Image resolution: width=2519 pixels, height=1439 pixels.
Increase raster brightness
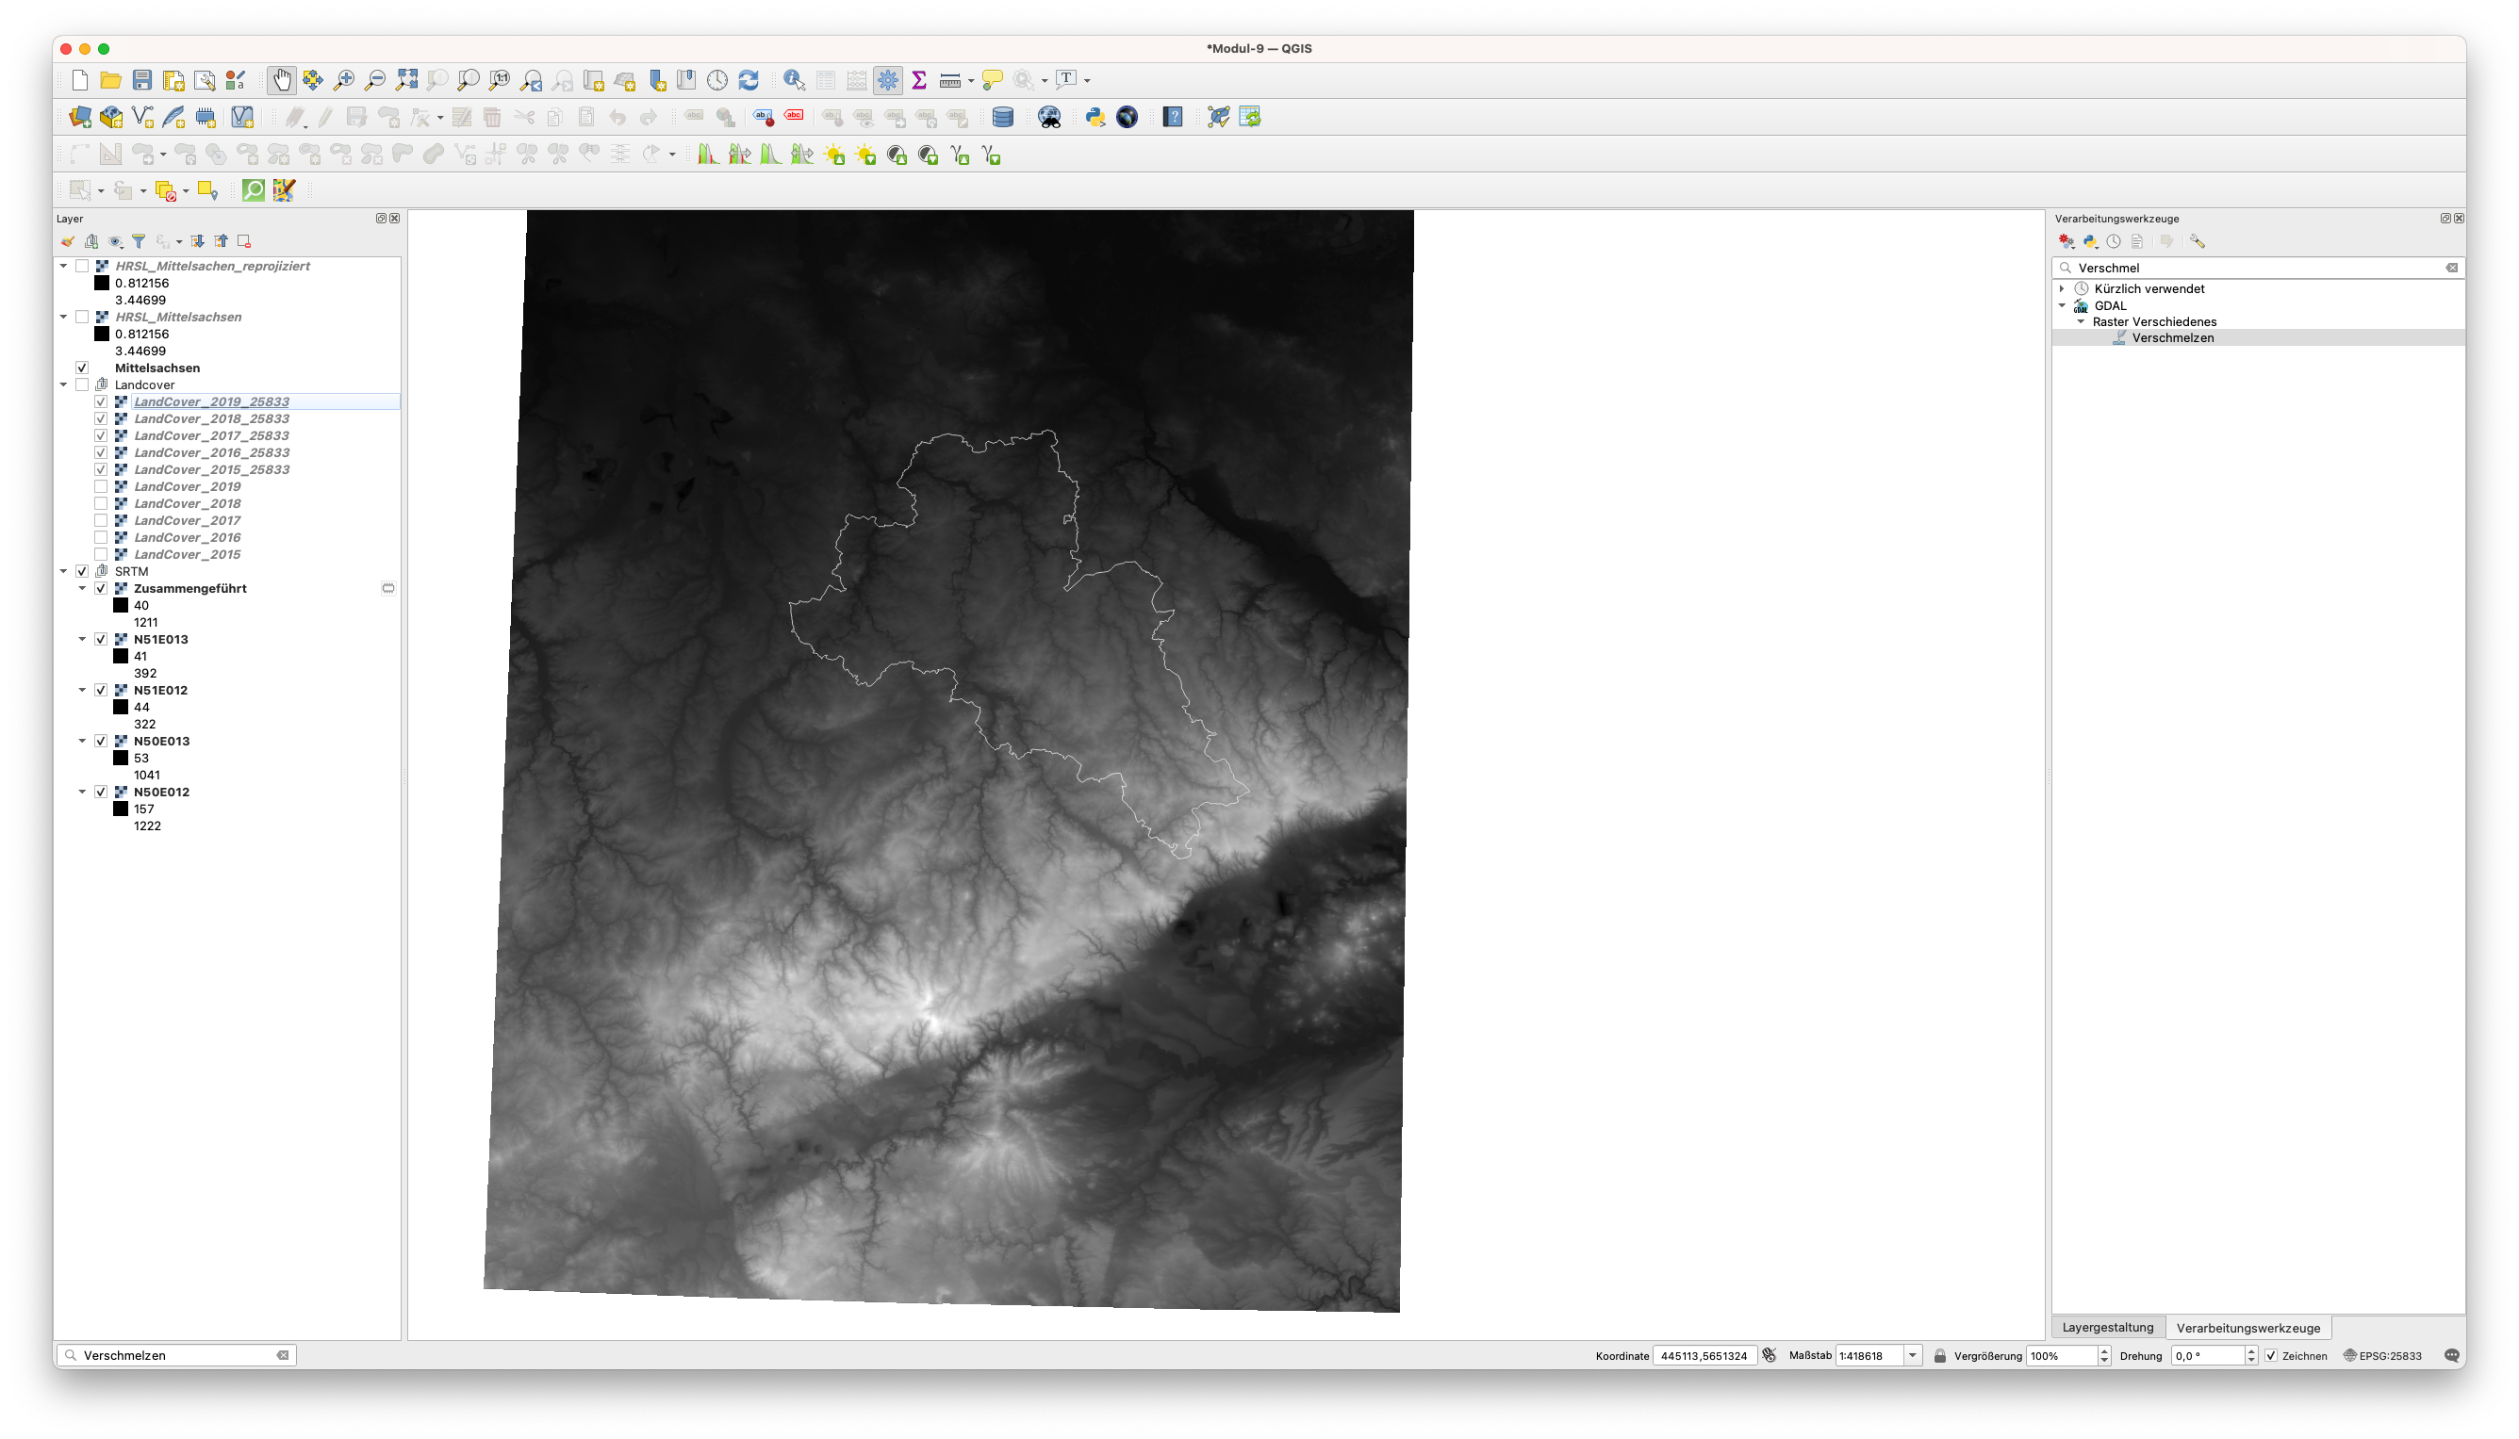835,155
